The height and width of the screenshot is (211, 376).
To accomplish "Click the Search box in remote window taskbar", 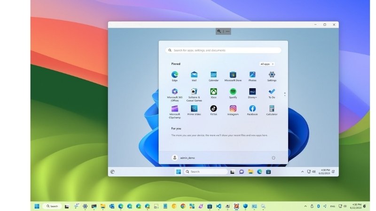I will (x=206, y=172).
